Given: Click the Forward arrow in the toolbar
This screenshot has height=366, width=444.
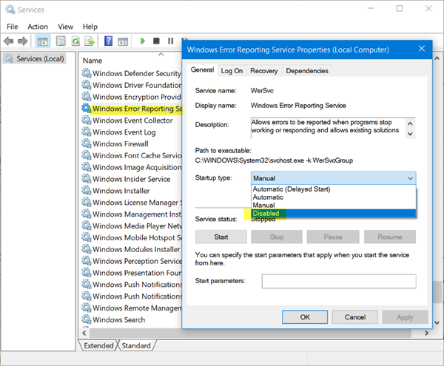Looking at the screenshot, I should pyautogui.click(x=23, y=41).
